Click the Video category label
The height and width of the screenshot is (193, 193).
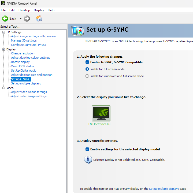10,88
